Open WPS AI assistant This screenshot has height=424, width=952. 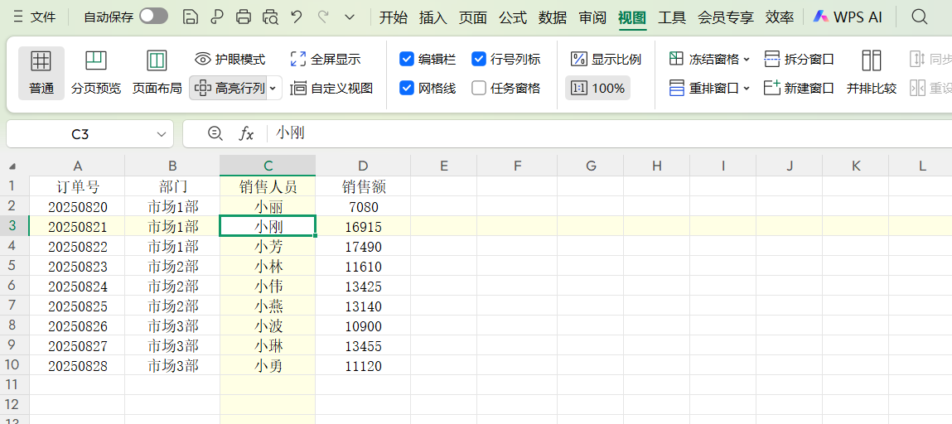click(848, 17)
